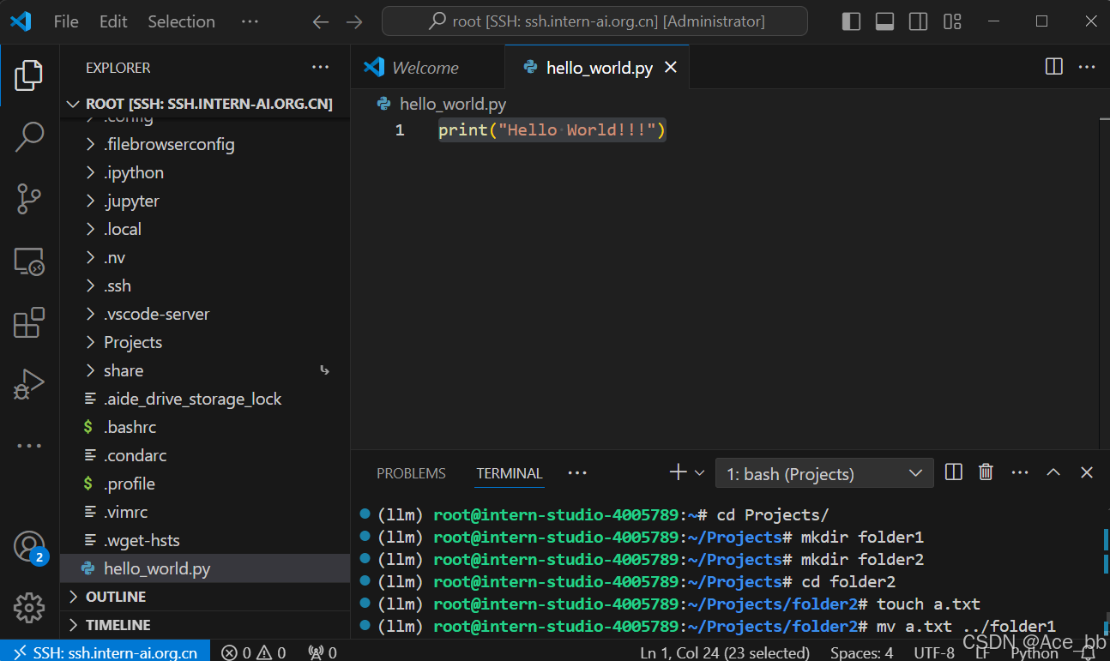This screenshot has width=1110, height=661.
Task: Create a new terminal with plus icon
Action: [x=679, y=472]
